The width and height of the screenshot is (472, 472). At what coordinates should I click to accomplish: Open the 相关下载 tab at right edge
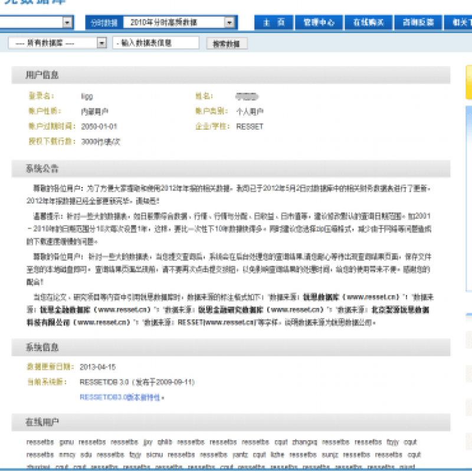[x=461, y=22]
